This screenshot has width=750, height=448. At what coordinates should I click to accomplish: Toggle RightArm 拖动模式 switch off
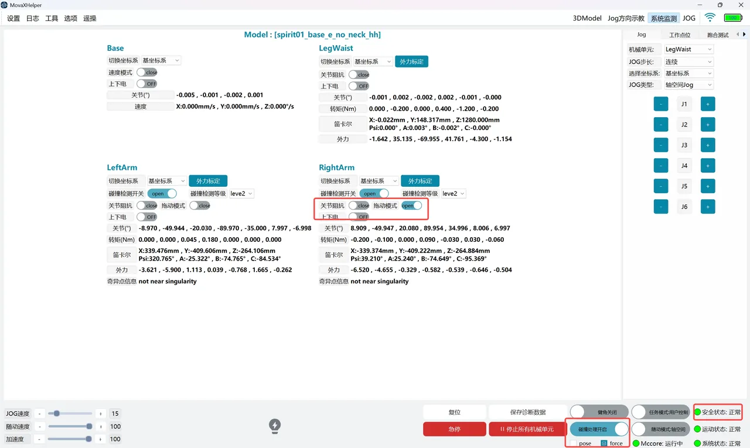point(411,206)
